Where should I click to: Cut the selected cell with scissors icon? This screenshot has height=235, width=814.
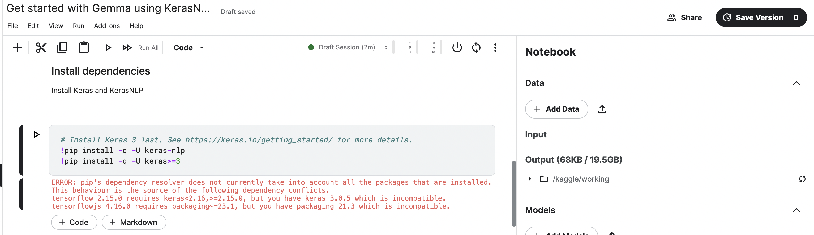41,48
